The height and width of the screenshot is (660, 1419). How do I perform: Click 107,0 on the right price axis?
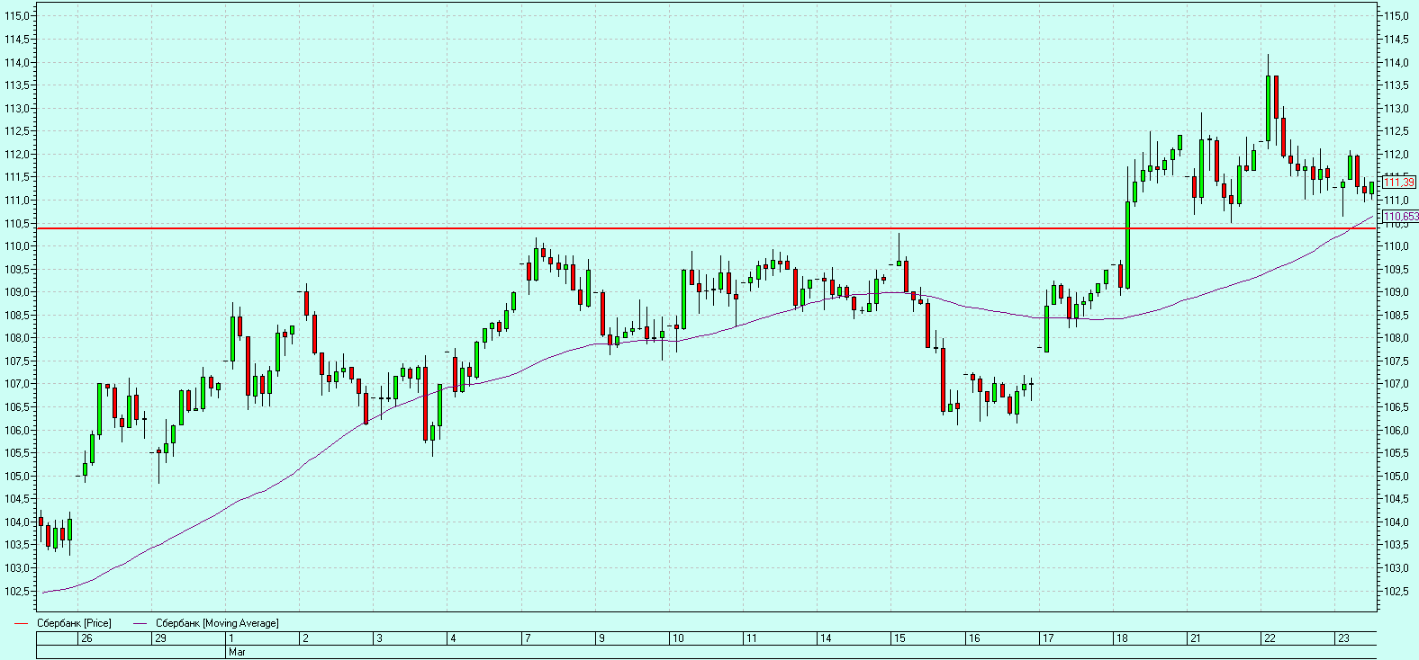[x=1396, y=384]
